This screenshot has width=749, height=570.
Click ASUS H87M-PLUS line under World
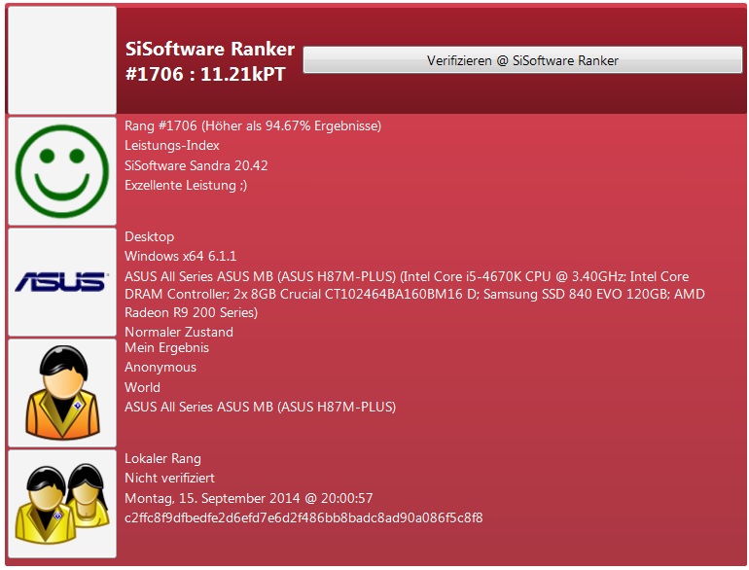coord(261,408)
